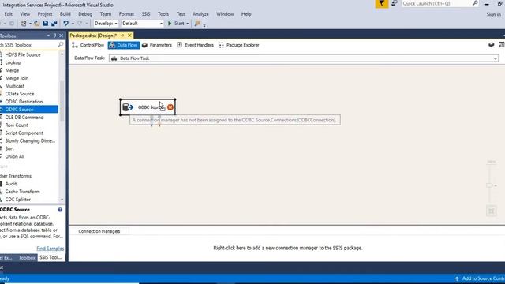This screenshot has width=505, height=284.
Task: Click the ODBC Source error icon on canvas
Action: 170,107
